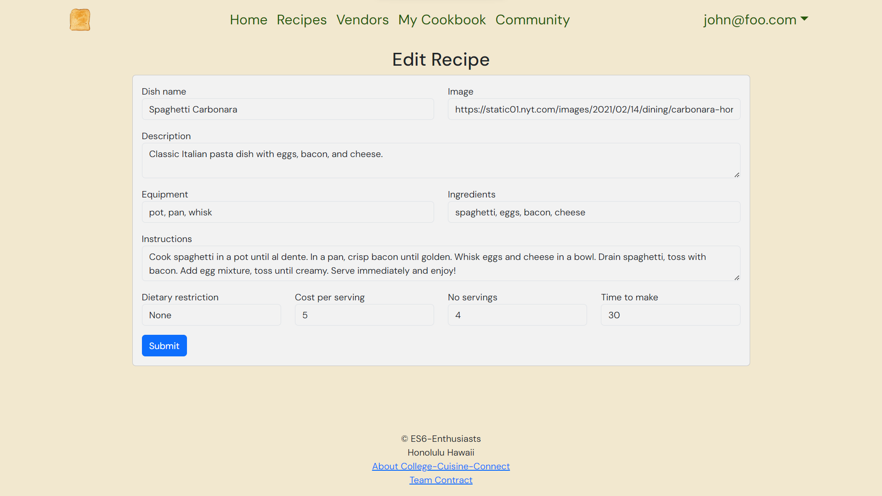Click the Cost per serving field
Image resolution: width=882 pixels, height=496 pixels.
pos(364,315)
